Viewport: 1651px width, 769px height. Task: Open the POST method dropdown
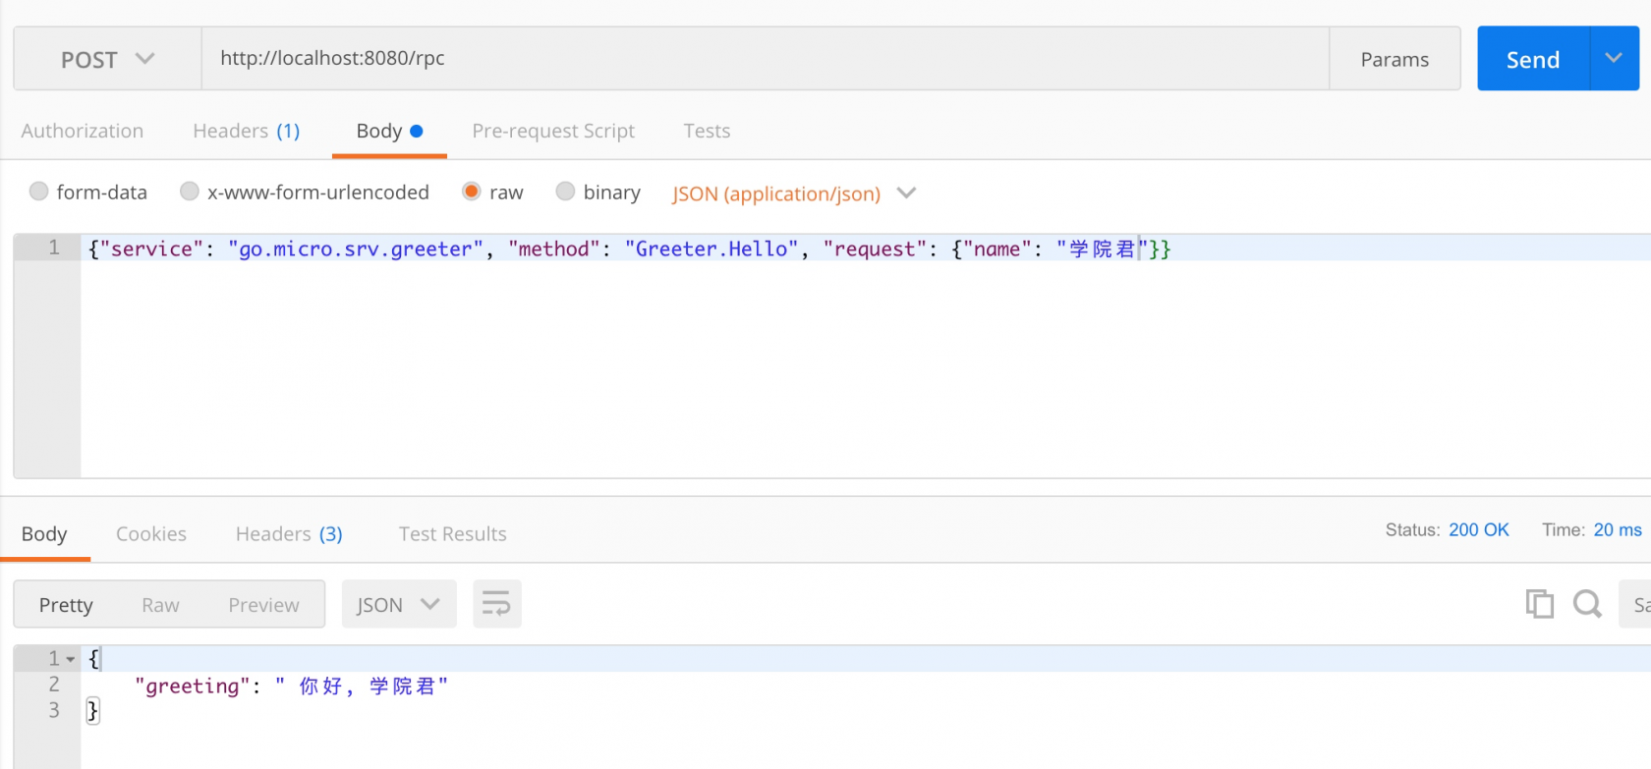click(108, 59)
